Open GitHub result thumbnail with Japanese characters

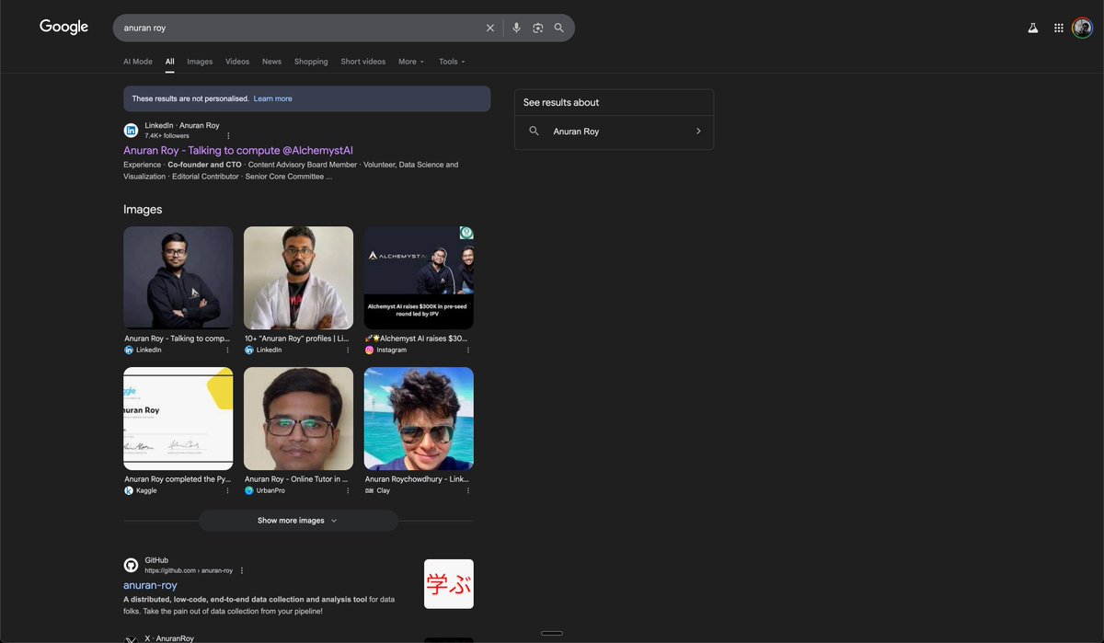coord(449,584)
